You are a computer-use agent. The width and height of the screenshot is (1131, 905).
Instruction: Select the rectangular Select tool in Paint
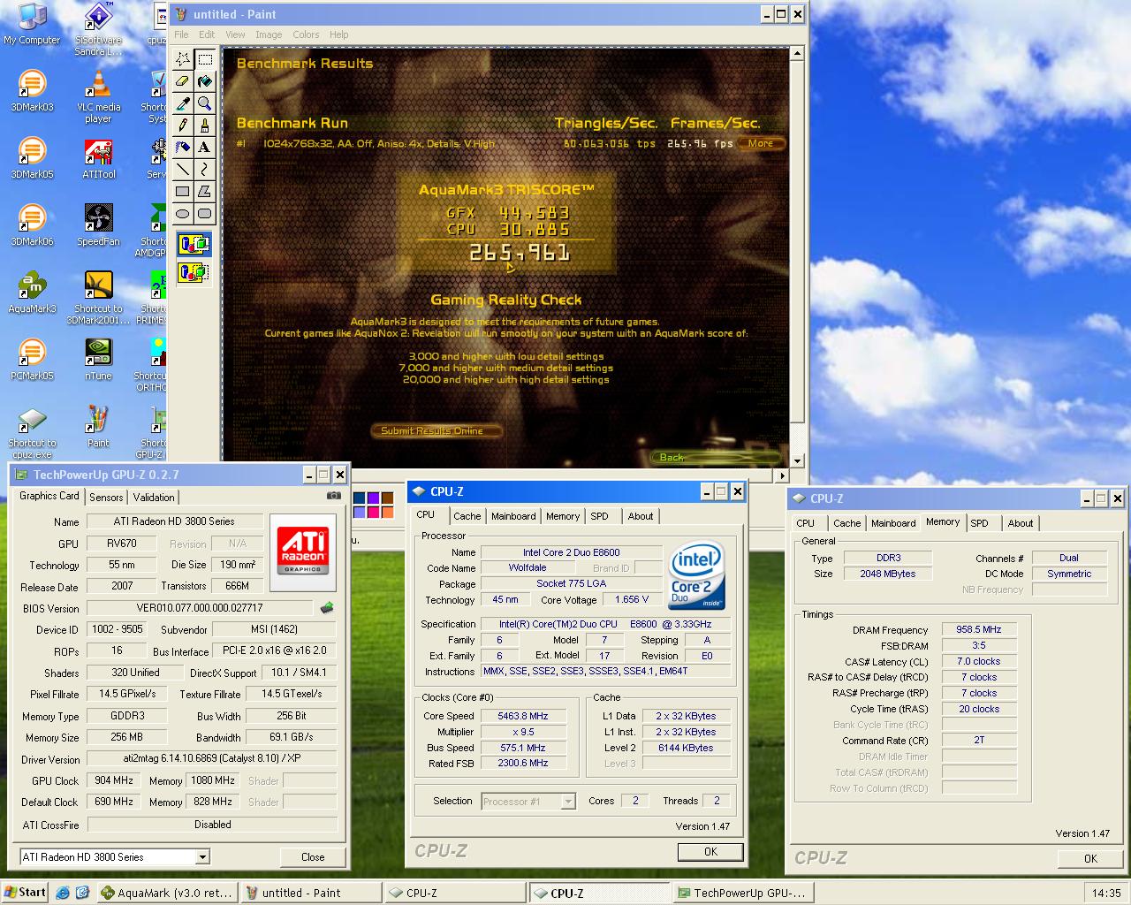pyautogui.click(x=205, y=59)
